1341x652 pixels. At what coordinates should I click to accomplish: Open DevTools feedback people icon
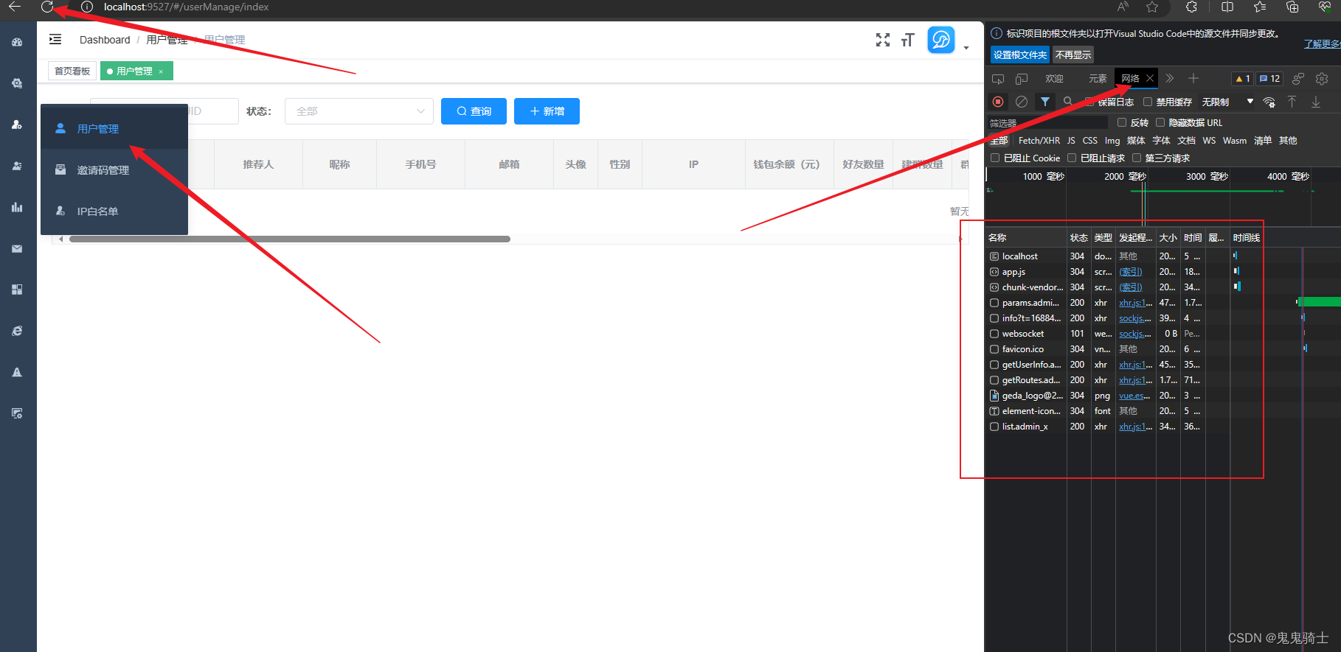click(1299, 78)
